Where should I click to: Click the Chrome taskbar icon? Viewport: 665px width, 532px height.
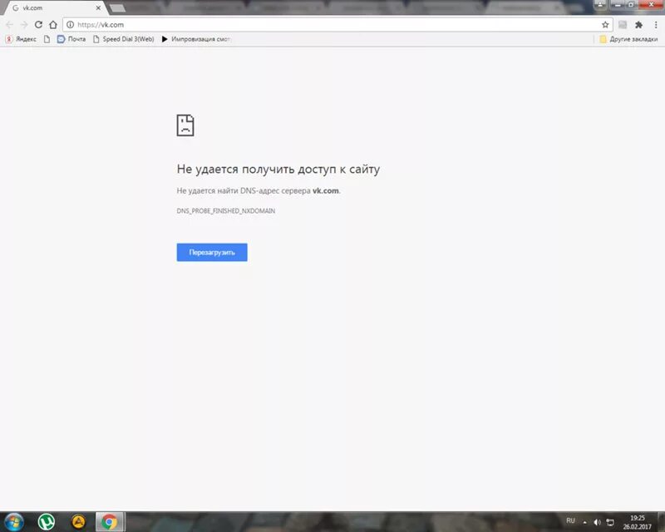point(109,522)
